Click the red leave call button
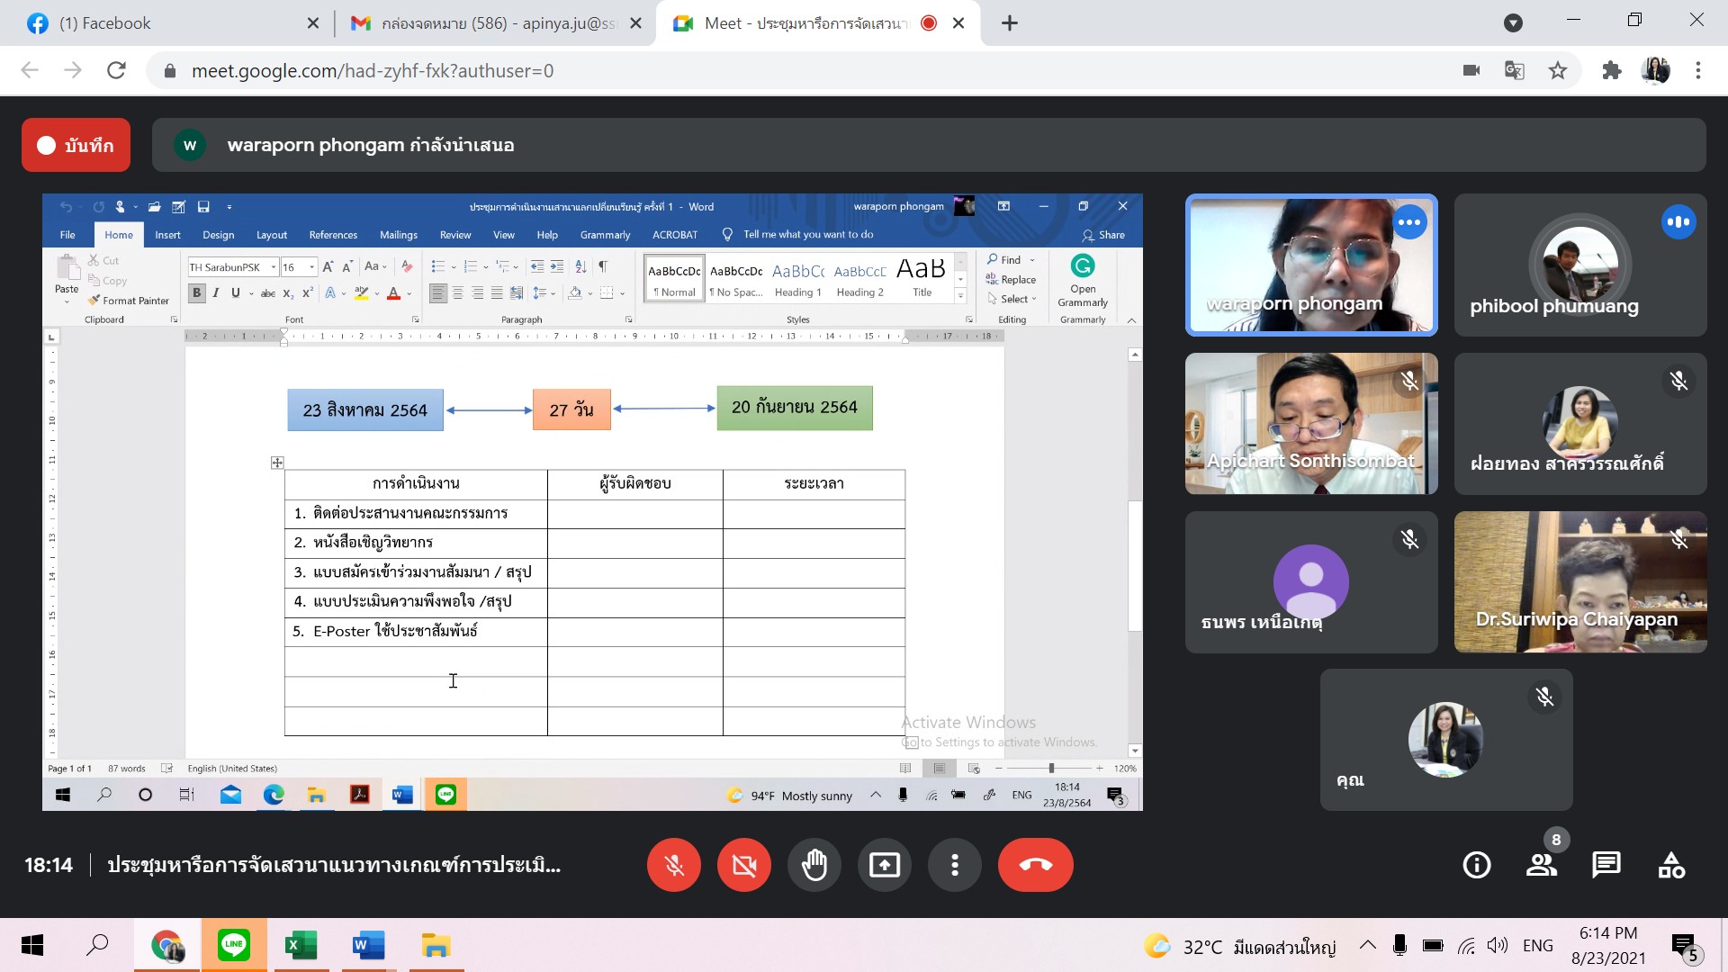Screen dimensions: 1728x972 tap(1035, 865)
